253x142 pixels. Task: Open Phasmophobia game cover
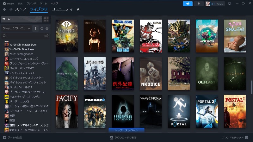pyautogui.click(x=151, y=111)
